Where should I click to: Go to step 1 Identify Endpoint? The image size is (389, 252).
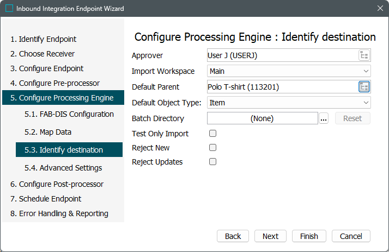[43, 39]
